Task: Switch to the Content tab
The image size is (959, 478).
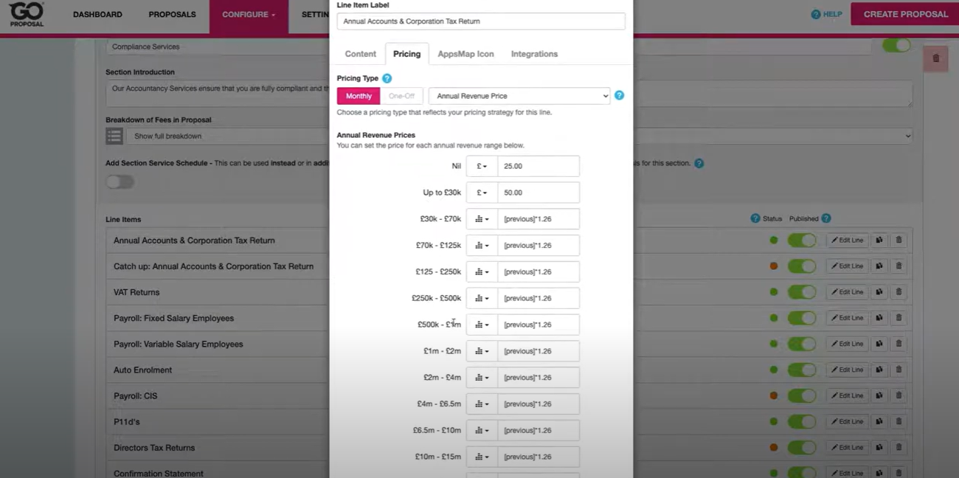Action: (360, 54)
